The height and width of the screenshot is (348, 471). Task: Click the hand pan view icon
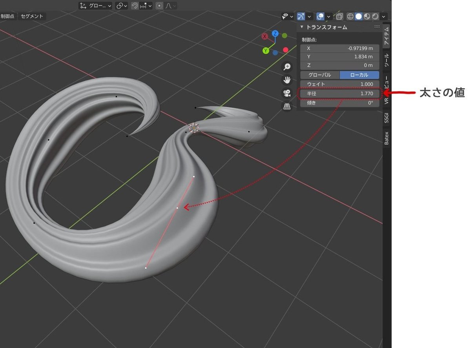click(x=287, y=80)
